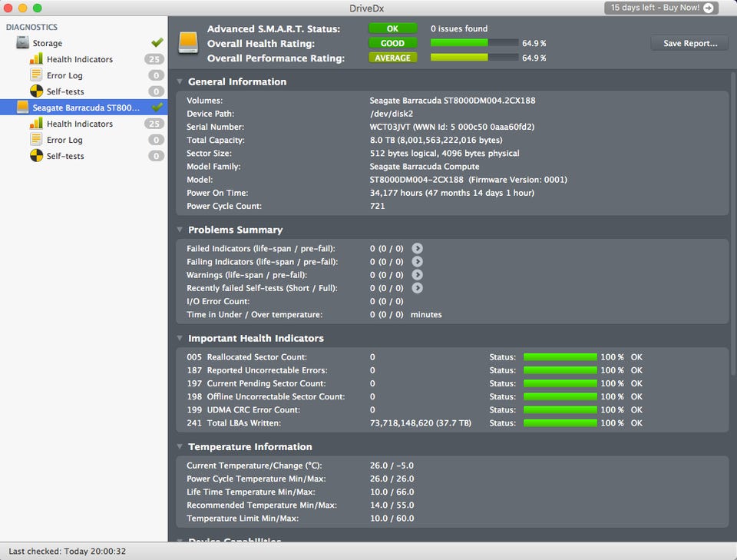
Task: Collapse the General Information section
Action: [180, 81]
